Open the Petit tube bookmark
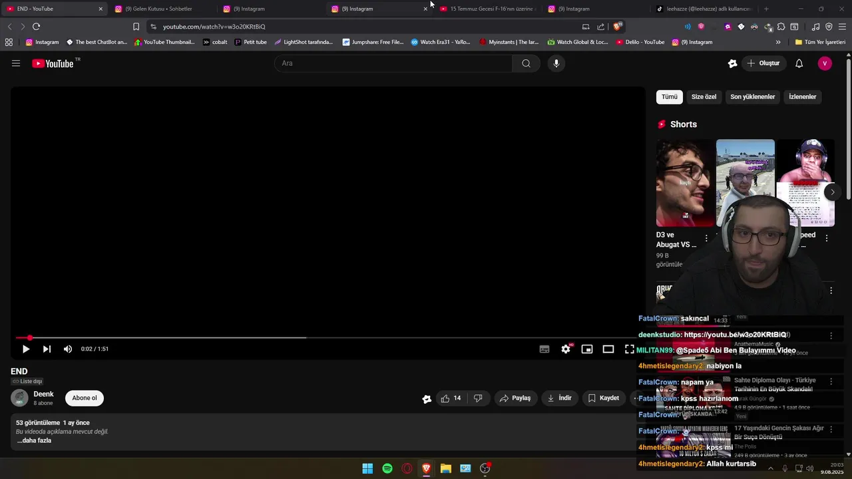The width and height of the screenshot is (852, 479). pos(251,42)
